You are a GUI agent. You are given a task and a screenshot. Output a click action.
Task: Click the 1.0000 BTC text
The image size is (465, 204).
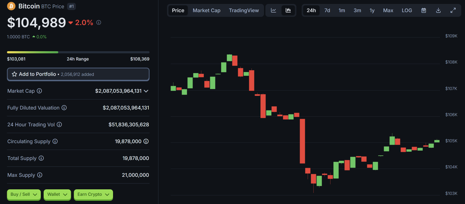click(x=18, y=37)
